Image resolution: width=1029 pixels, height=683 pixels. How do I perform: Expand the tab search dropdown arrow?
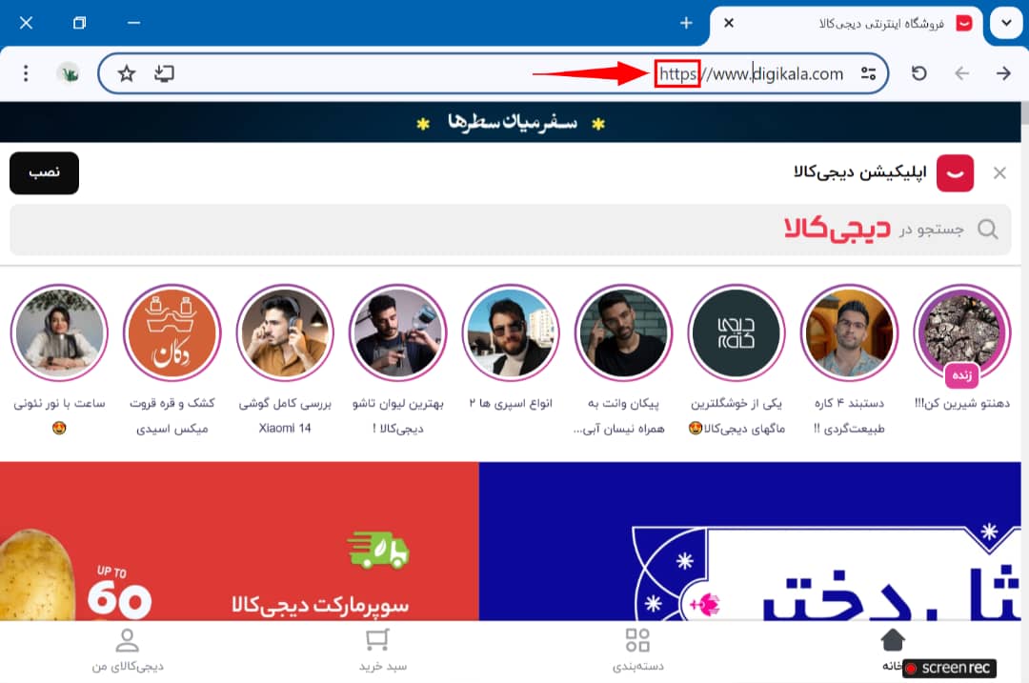pos(1006,23)
